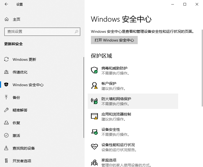This screenshot has width=203, height=167.
Task: Click the 备份 upward arrow icon
Action: coord(6,97)
